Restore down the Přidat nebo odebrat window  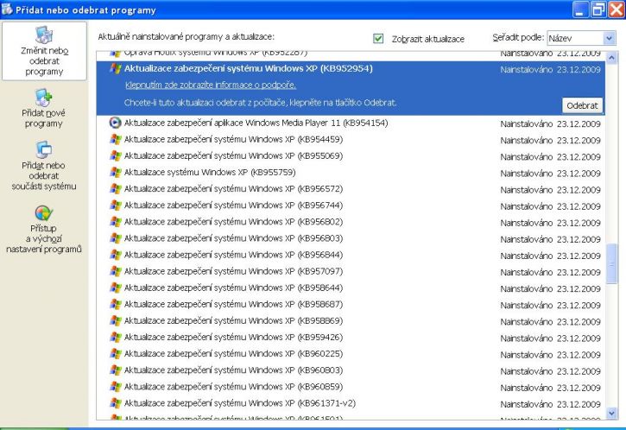tap(598, 9)
